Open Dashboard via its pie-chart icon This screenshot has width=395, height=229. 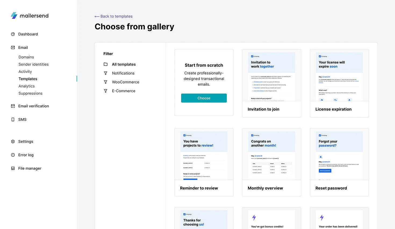(13, 34)
